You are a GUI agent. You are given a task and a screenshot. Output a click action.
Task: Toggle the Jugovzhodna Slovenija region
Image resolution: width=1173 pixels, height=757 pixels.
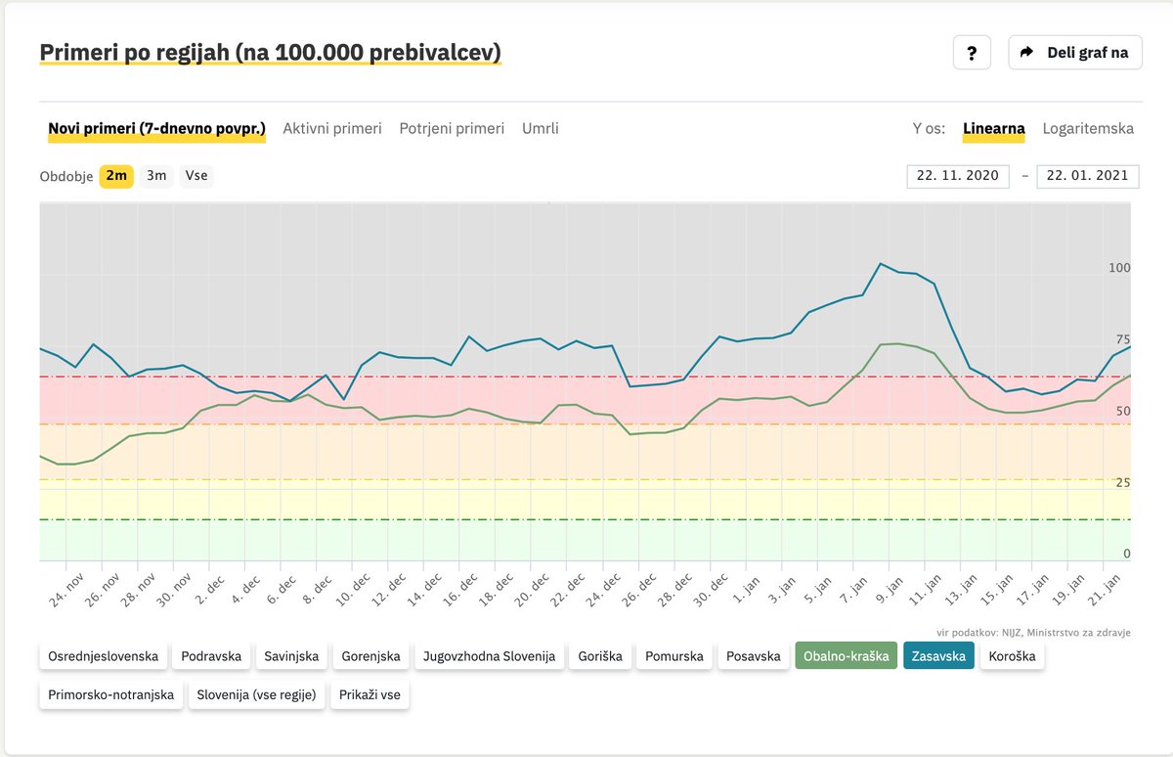coord(489,656)
